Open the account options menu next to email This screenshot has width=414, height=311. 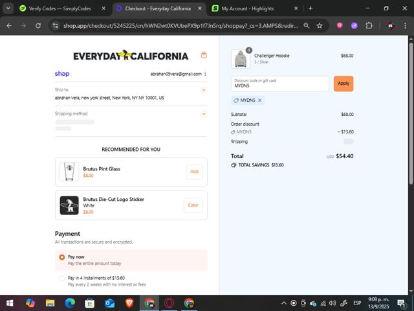click(205, 74)
